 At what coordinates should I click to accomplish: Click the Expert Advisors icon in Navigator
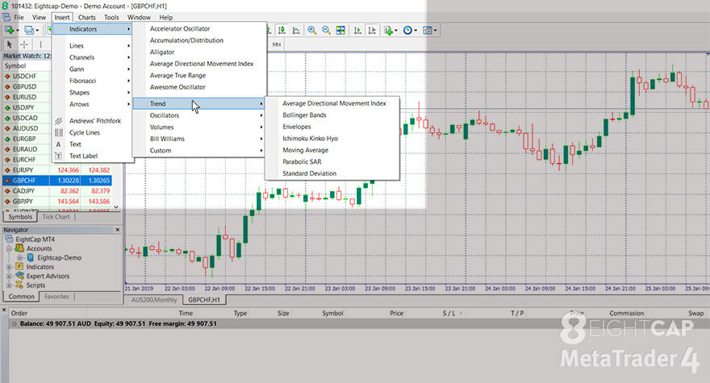19,276
